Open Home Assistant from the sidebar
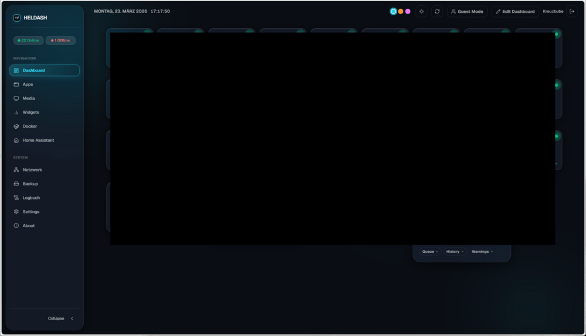586x336 pixels. pyautogui.click(x=45, y=140)
